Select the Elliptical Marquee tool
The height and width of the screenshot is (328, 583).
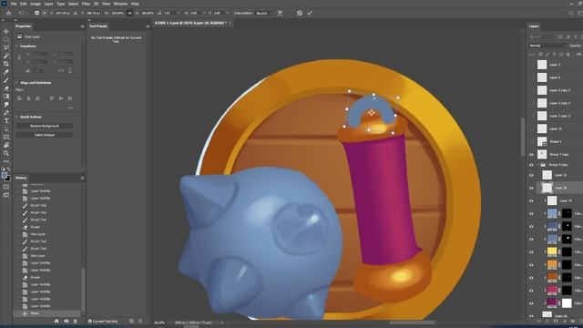6,39
